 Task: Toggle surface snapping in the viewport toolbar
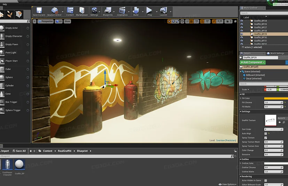tap(187, 22)
